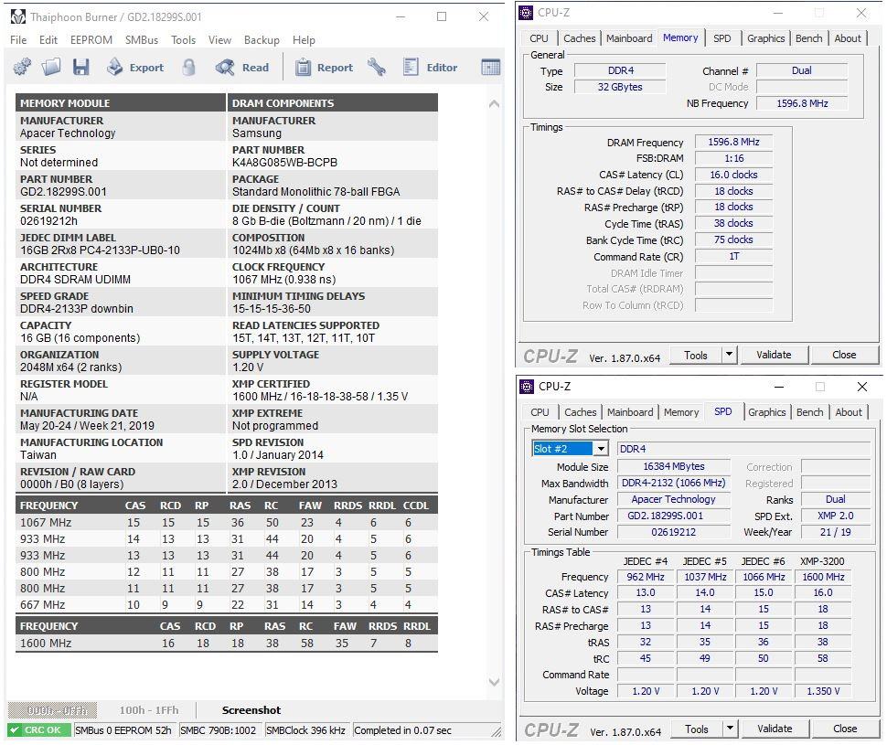Open a dump file with folder icon
Screen dimensions: 887x745
[x=51, y=67]
